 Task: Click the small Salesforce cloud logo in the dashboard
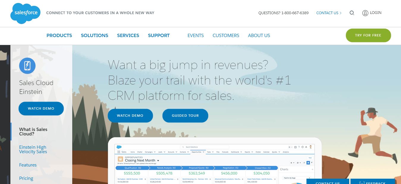tap(119, 147)
